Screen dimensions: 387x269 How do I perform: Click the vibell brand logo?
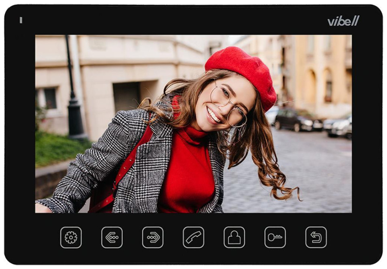tap(343, 21)
